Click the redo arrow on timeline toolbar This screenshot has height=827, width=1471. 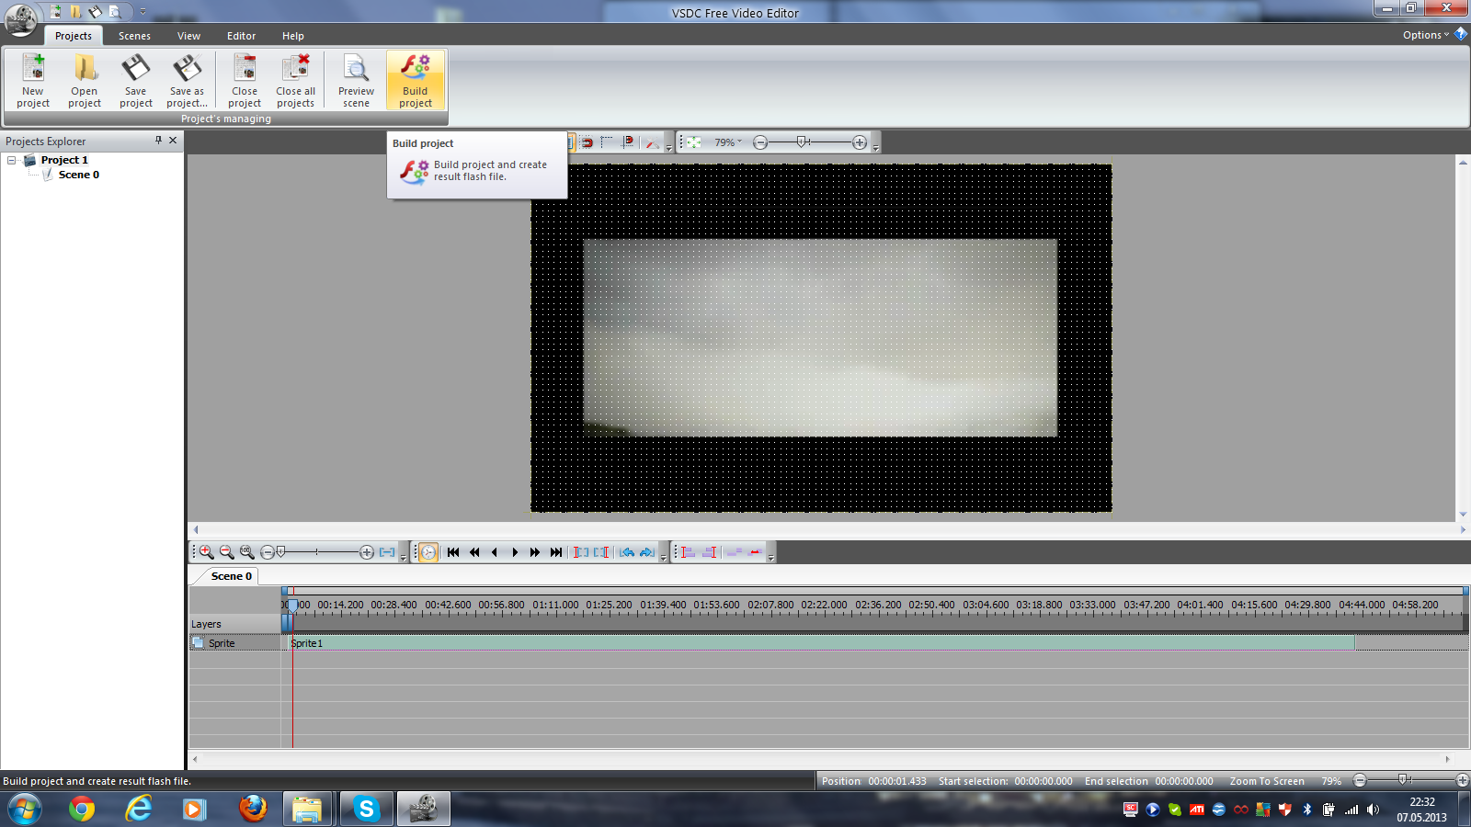click(x=647, y=552)
